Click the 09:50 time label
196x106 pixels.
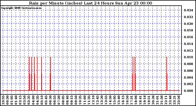76,100
